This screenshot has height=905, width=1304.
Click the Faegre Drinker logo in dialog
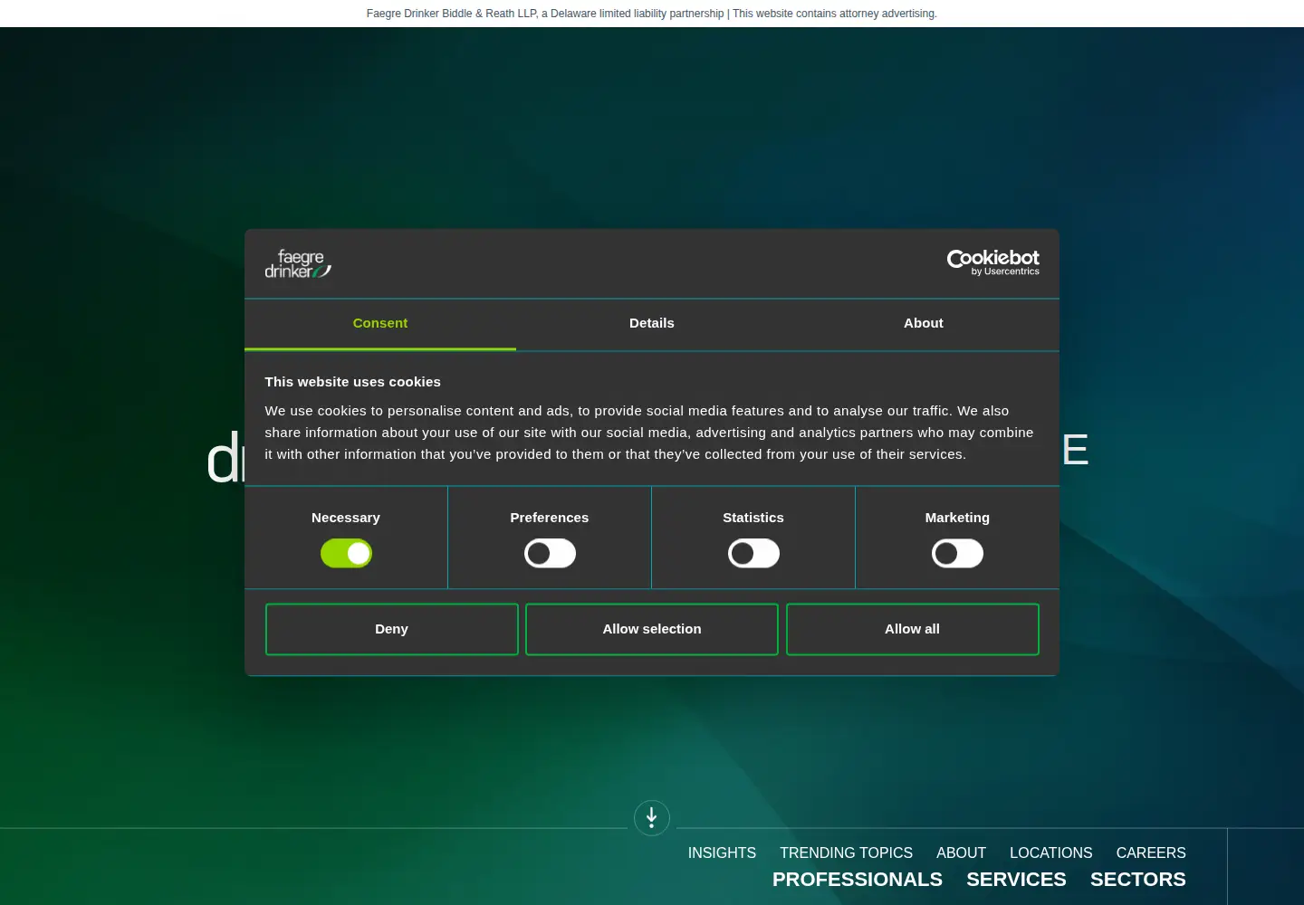coord(298,263)
